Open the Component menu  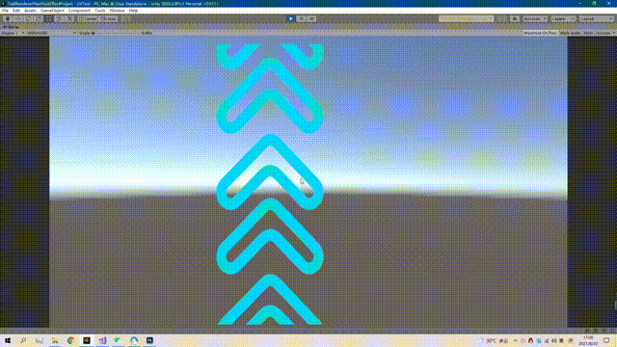pos(79,11)
